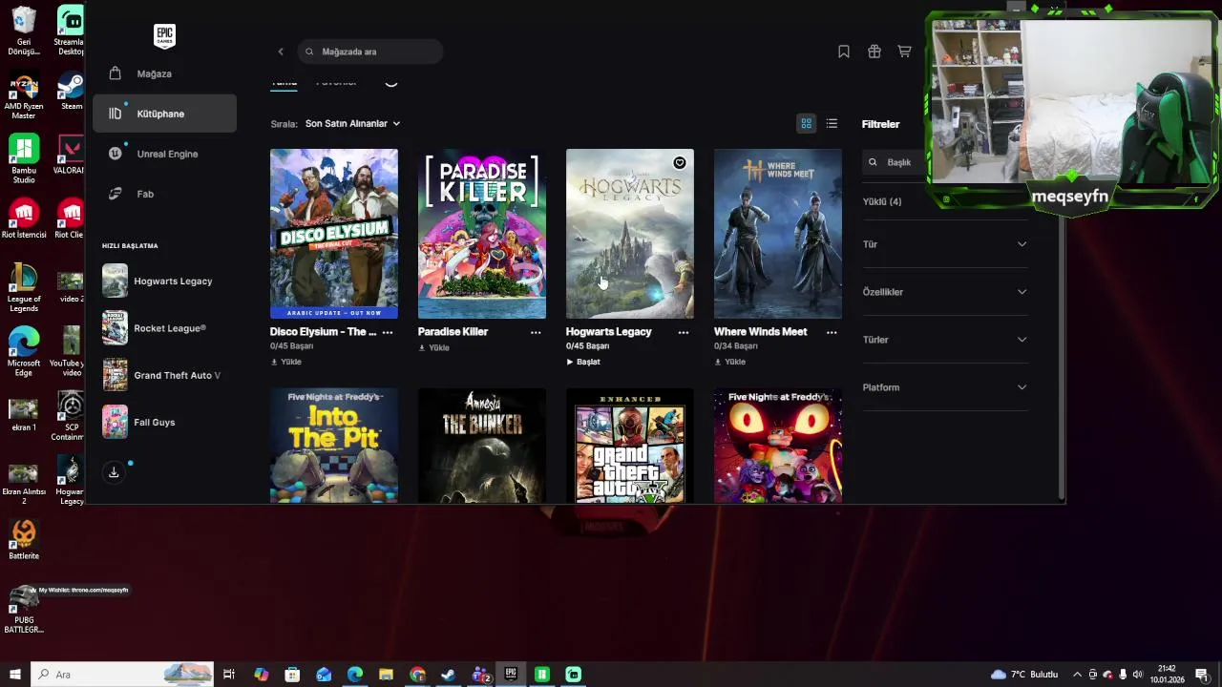Expand the Tür filter section

click(x=944, y=244)
